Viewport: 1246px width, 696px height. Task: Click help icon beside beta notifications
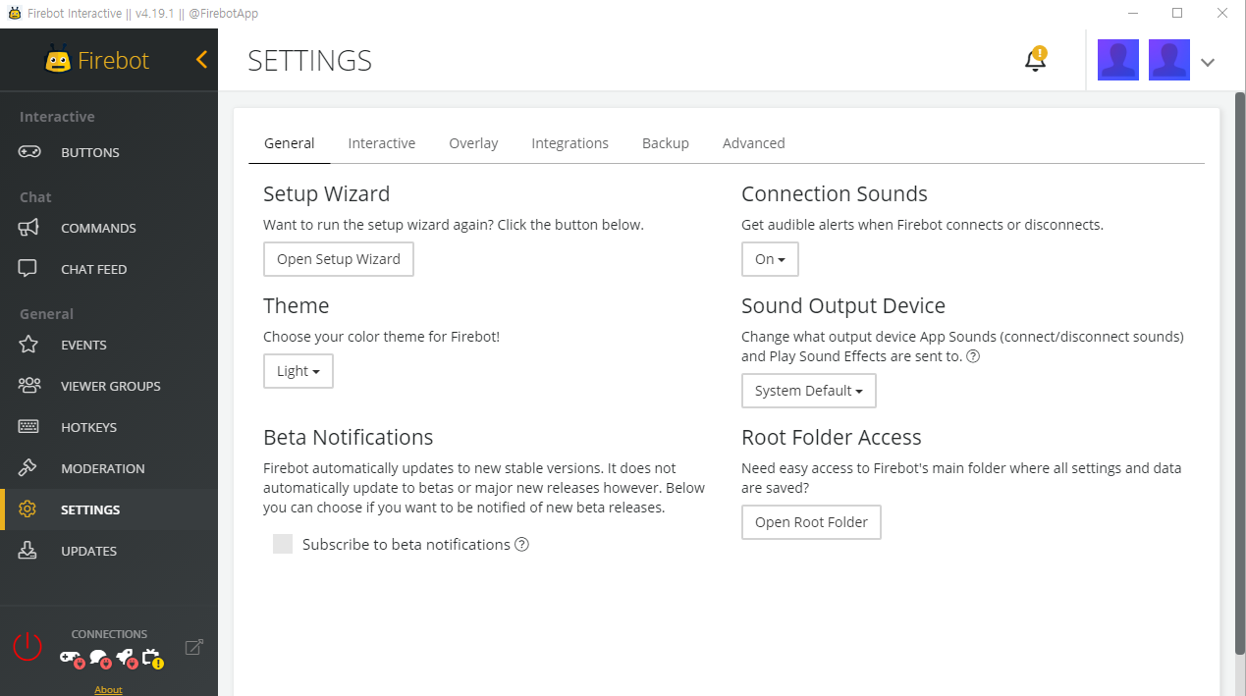[x=522, y=545]
